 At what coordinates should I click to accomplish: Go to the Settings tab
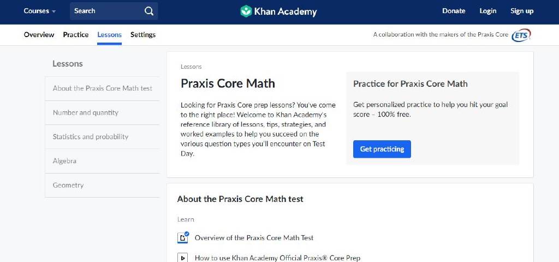143,34
